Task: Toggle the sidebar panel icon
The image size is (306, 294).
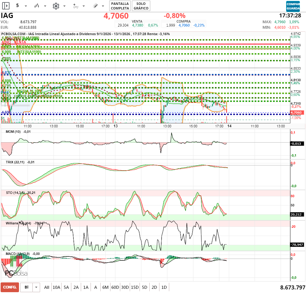Action: coord(6,5)
